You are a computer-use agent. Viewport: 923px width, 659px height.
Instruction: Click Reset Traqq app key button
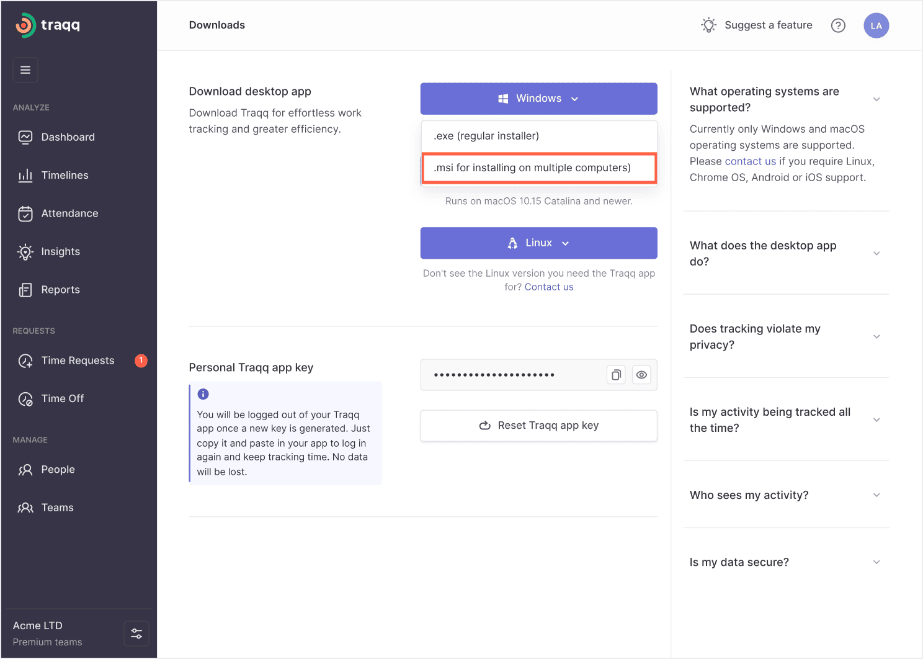pos(539,426)
